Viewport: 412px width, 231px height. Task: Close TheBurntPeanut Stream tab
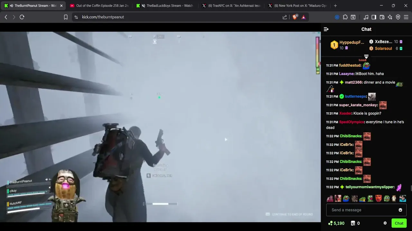[x=61, y=5]
